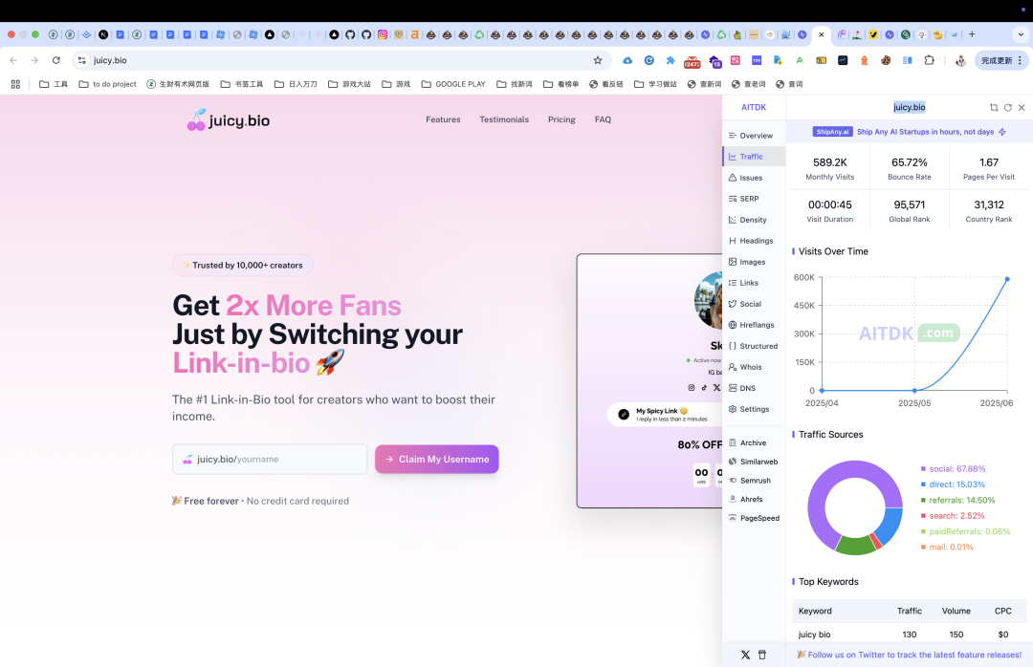Click the juicy.bio domain title in panel
Image resolution: width=1033 pixels, height=667 pixels.
(x=910, y=107)
